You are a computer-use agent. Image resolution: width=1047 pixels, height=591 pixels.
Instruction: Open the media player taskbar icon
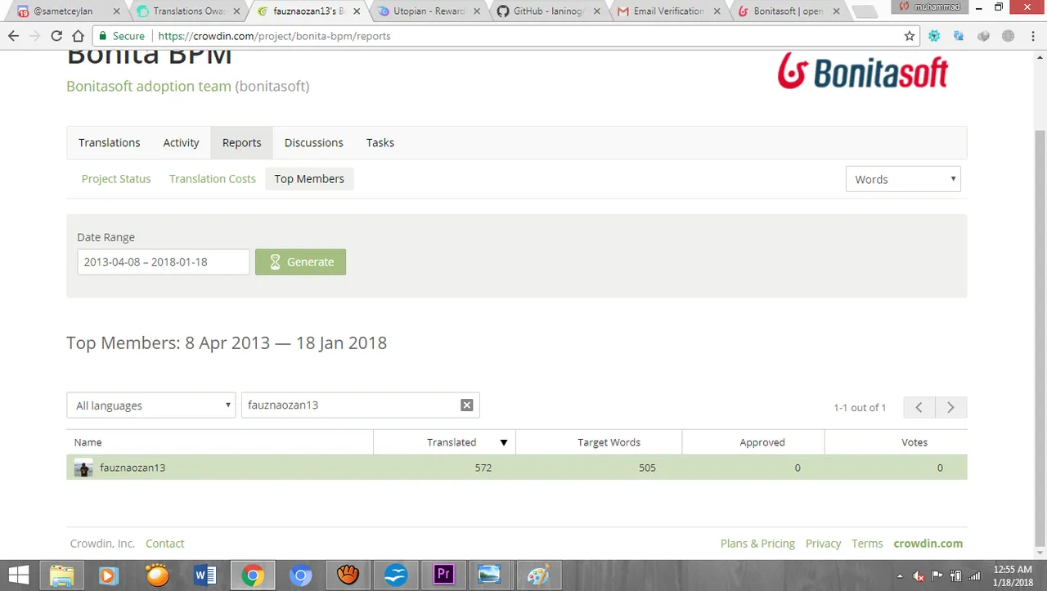[x=109, y=575]
